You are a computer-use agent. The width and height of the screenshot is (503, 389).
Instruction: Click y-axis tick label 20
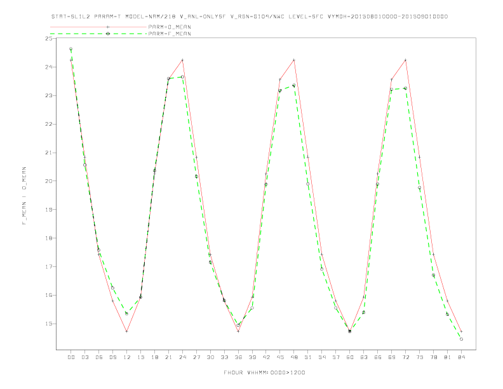click(x=49, y=181)
